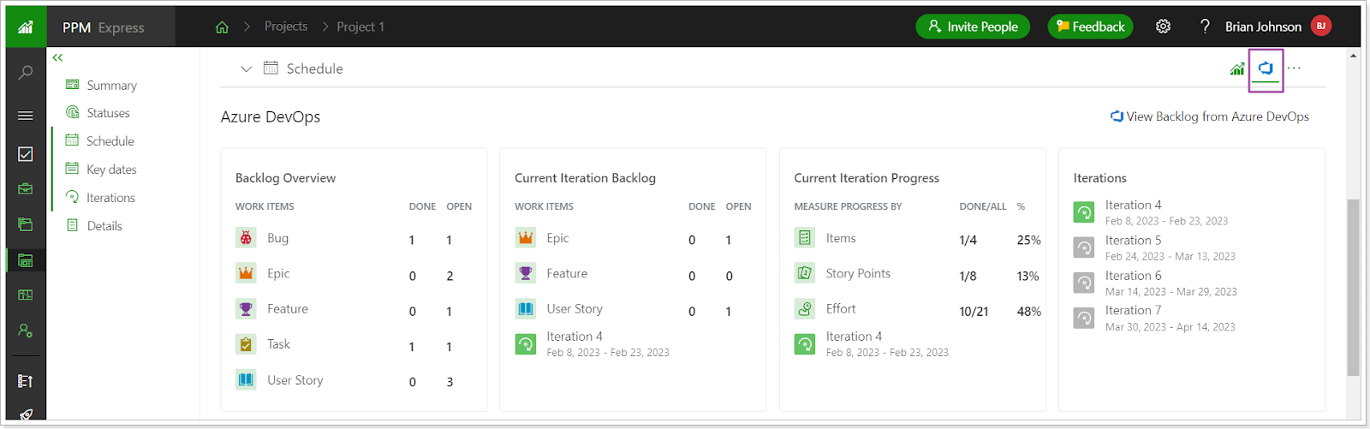The width and height of the screenshot is (1370, 429).
Task: Click Iteration 7 in Iterations list
Action: pyautogui.click(x=1134, y=310)
